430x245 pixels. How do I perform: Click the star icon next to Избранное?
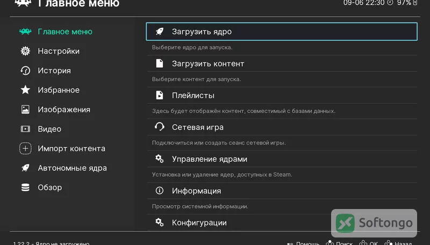point(25,90)
